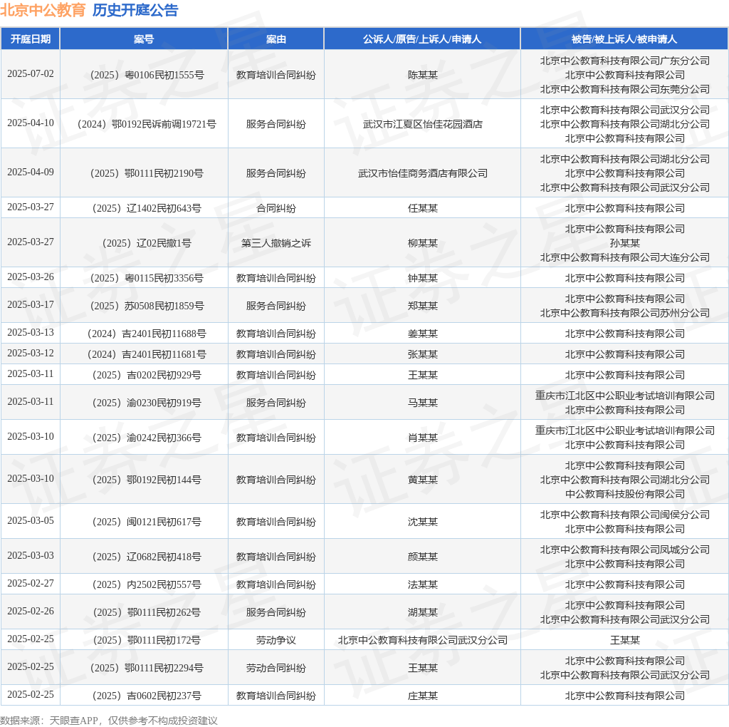Select date cell 2025-07-02
Viewport: 729px width, 727px height.
click(x=30, y=74)
